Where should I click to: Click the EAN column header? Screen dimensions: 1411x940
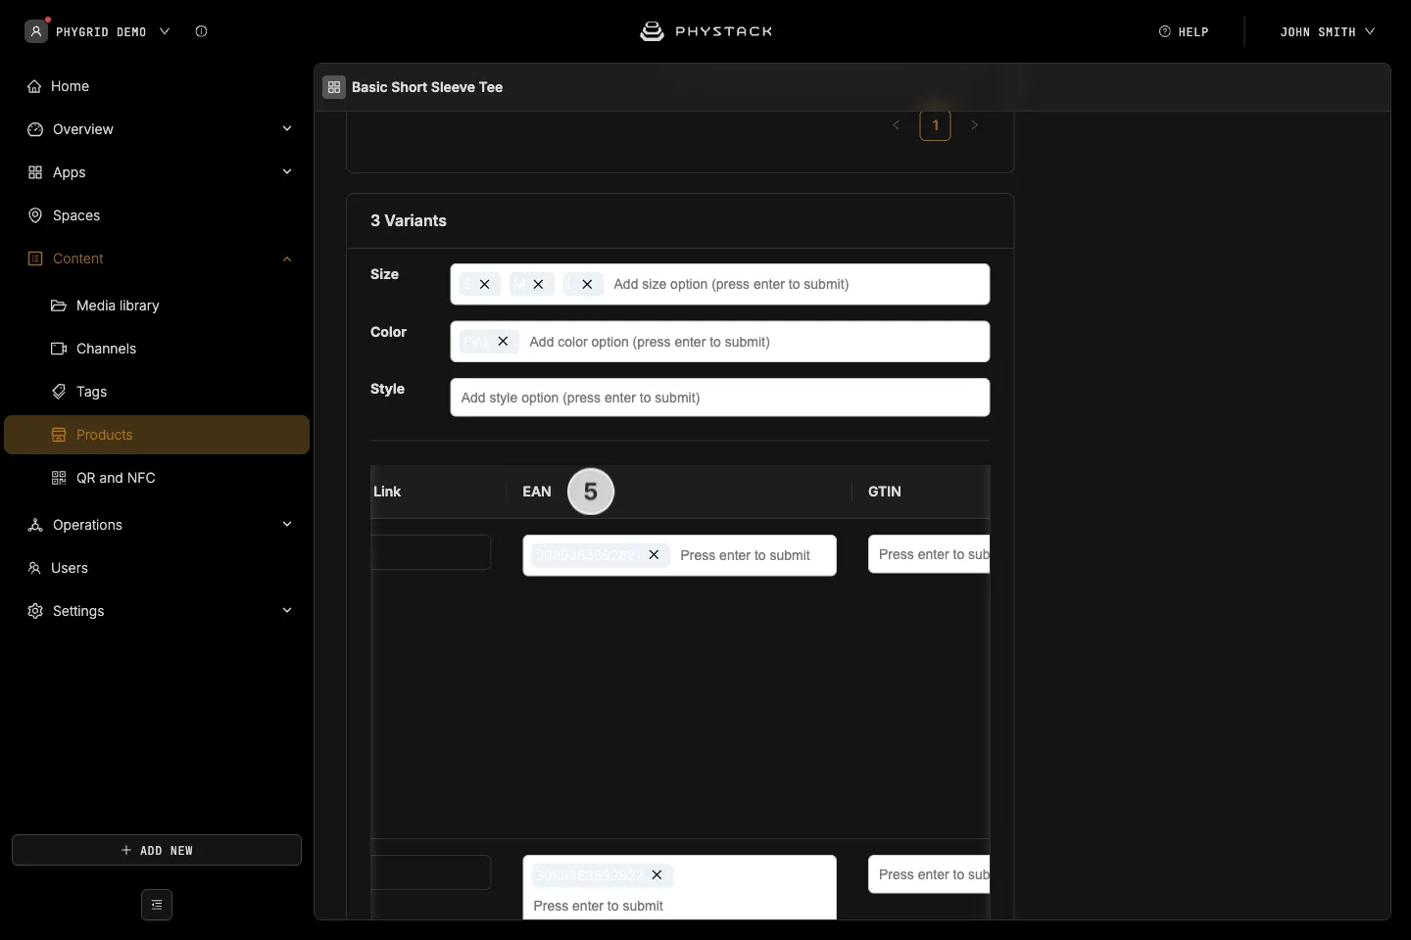pyautogui.click(x=537, y=492)
